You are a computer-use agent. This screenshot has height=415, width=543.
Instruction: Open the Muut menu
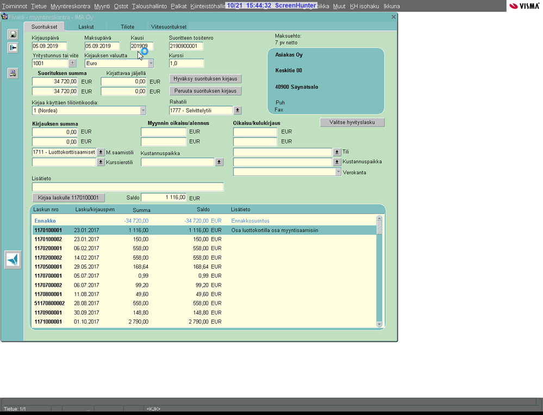[x=339, y=6]
